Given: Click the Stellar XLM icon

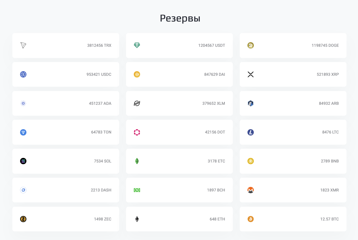Looking at the screenshot, I should tap(137, 103).
